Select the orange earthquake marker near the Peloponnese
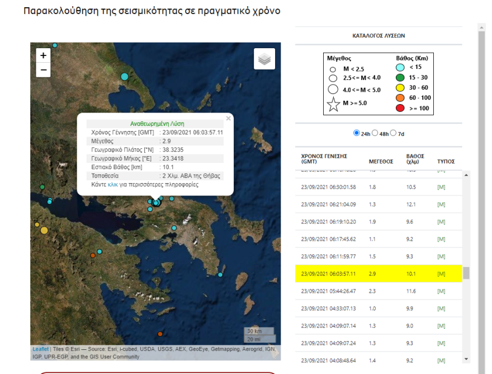Image resolution: width=492 pixels, height=374 pixels. tap(93, 255)
